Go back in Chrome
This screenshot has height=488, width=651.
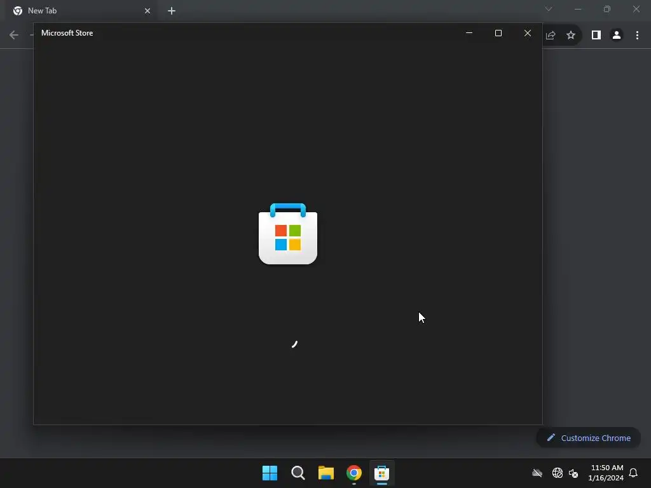pyautogui.click(x=14, y=36)
